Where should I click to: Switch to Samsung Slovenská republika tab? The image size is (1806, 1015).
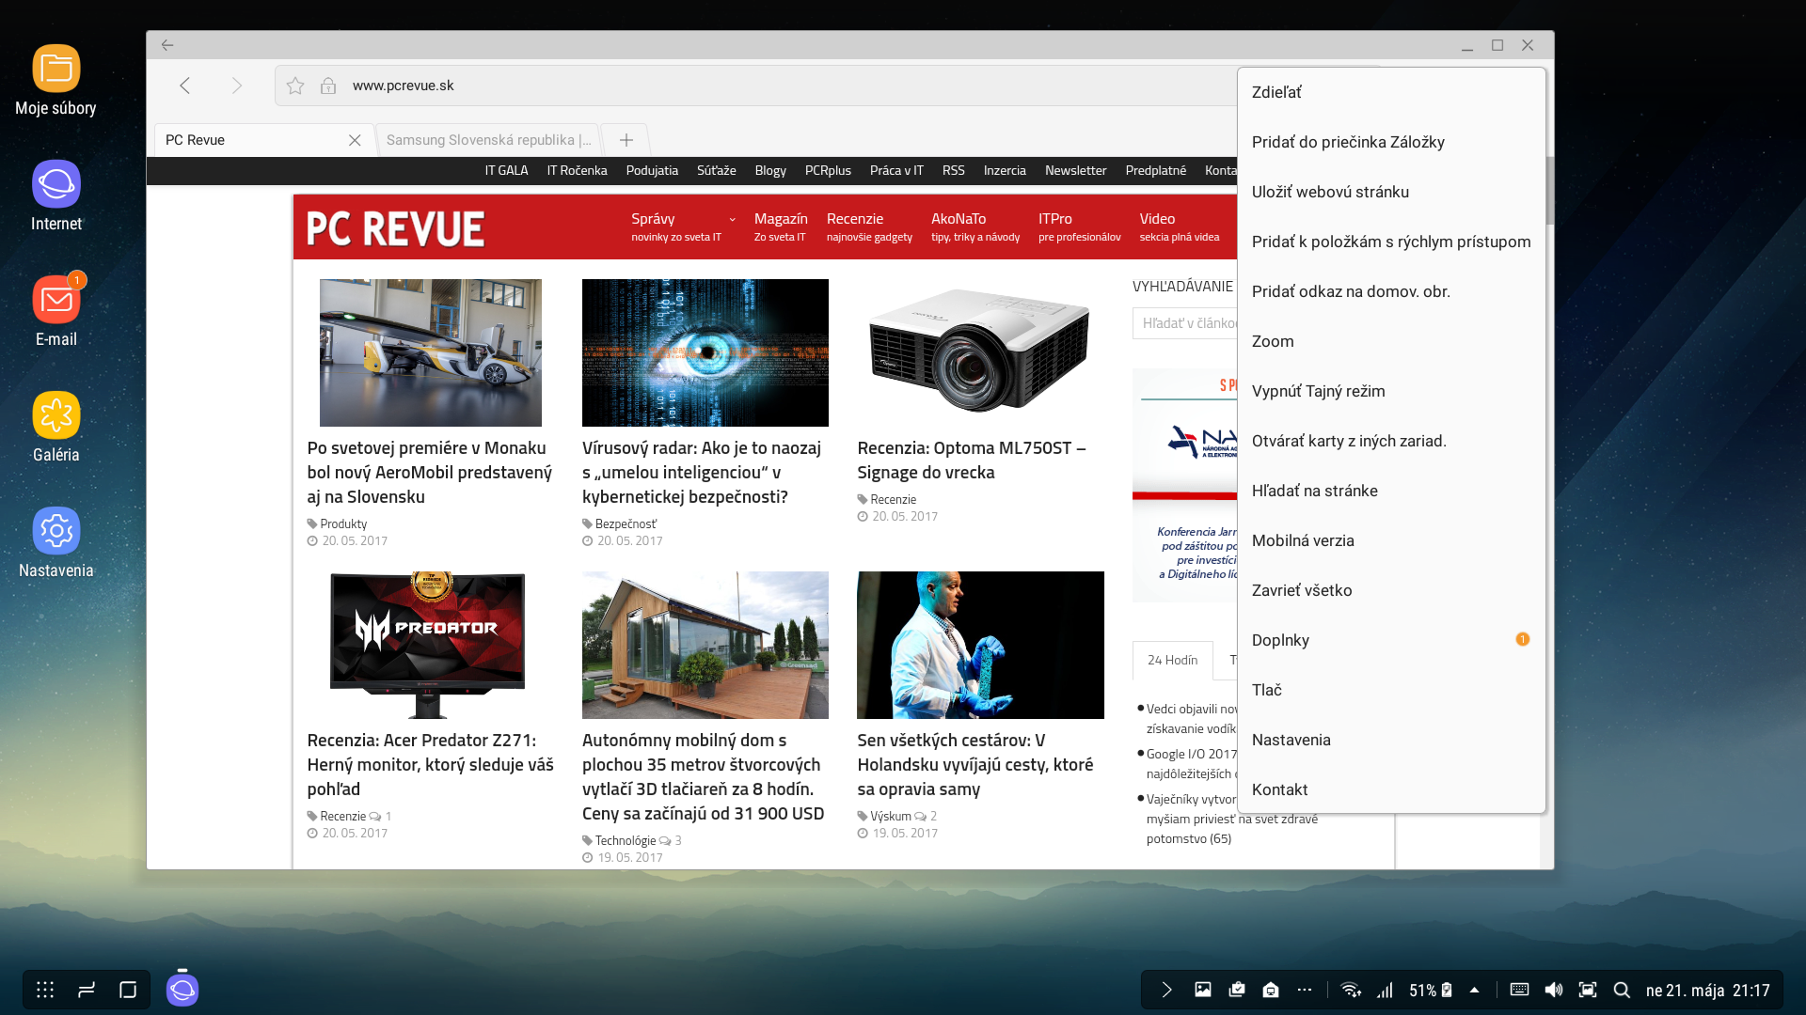point(488,140)
